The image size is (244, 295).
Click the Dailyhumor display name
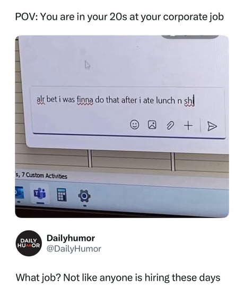[71, 238]
